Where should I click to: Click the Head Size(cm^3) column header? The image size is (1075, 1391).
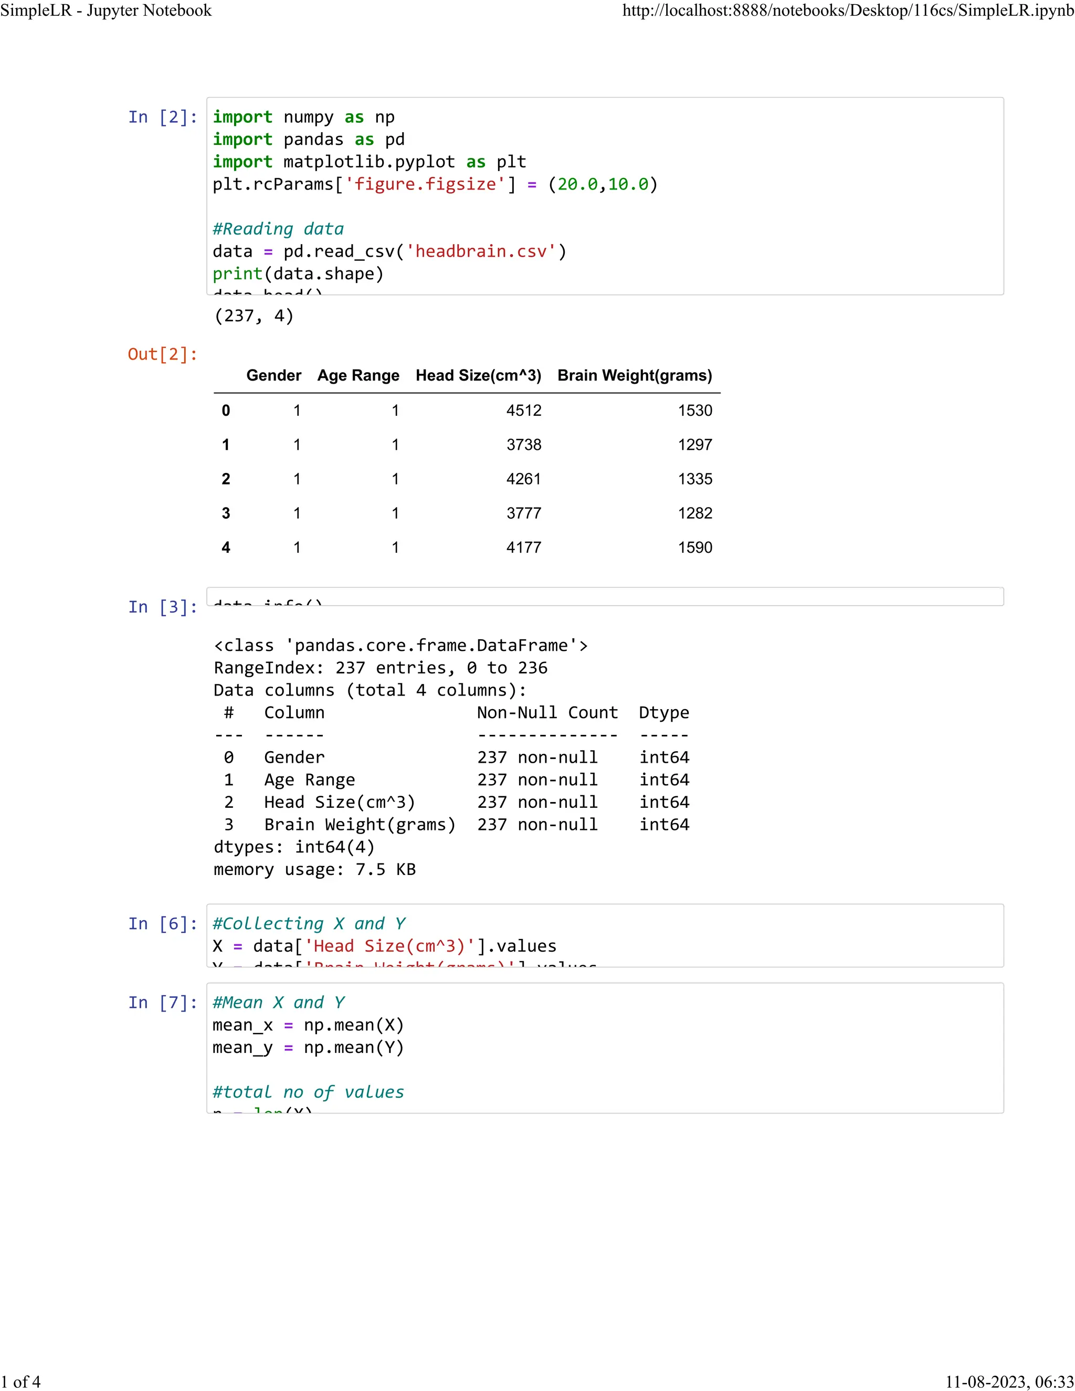pyautogui.click(x=478, y=375)
